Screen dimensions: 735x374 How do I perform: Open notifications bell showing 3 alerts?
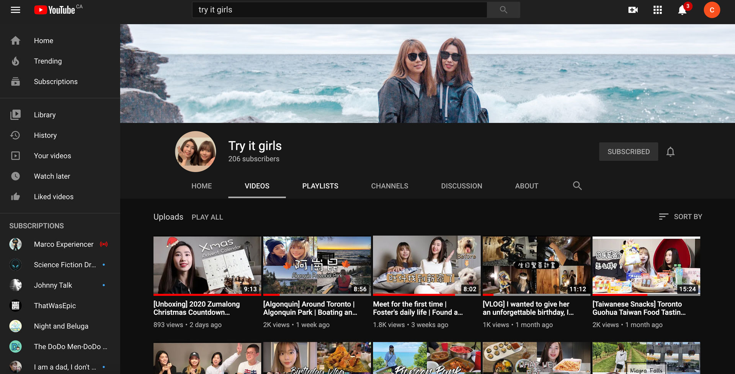click(x=682, y=10)
